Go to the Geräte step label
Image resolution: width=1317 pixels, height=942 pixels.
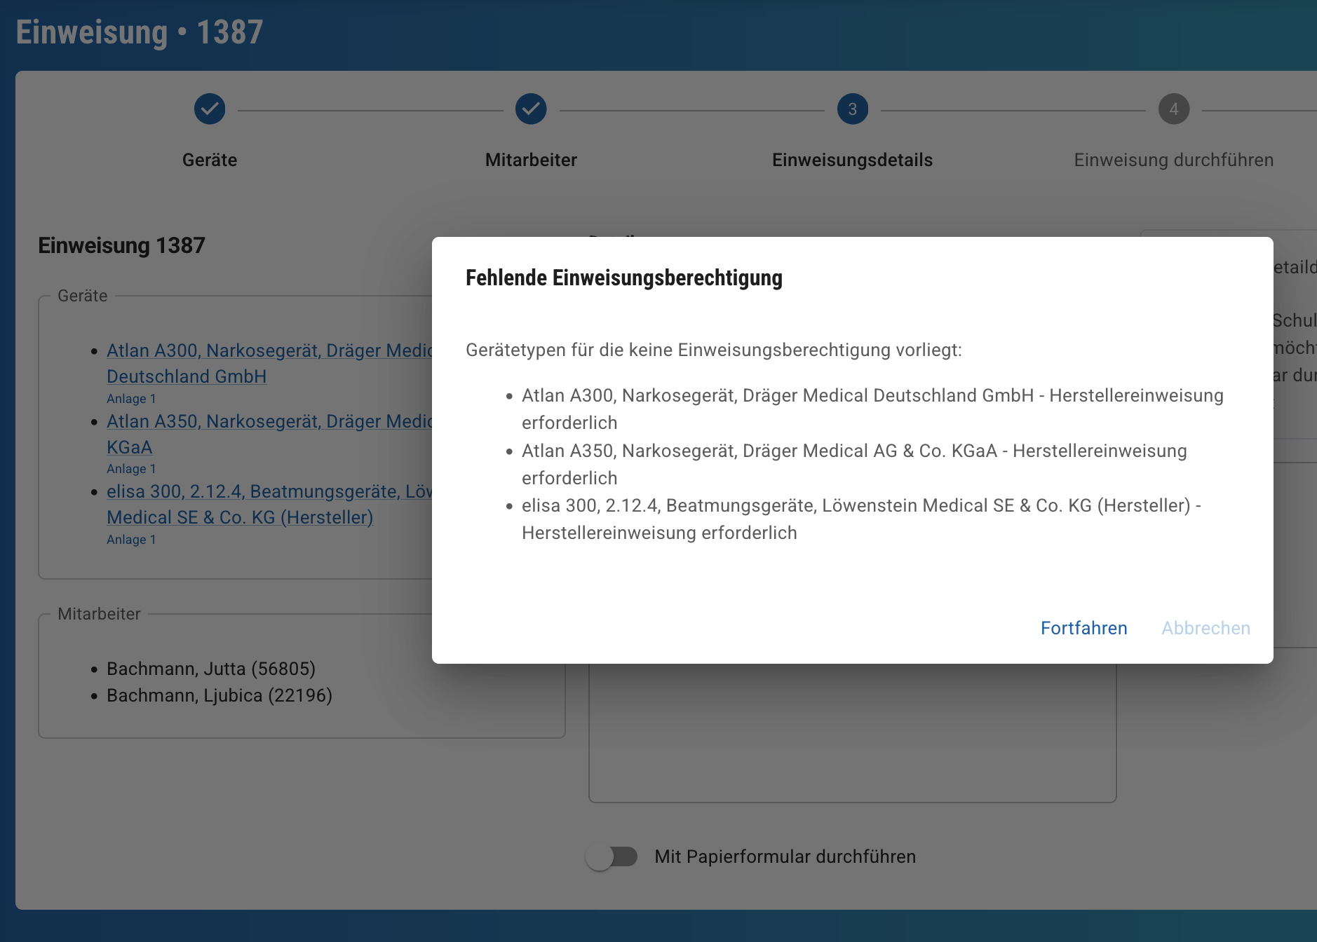pos(210,160)
